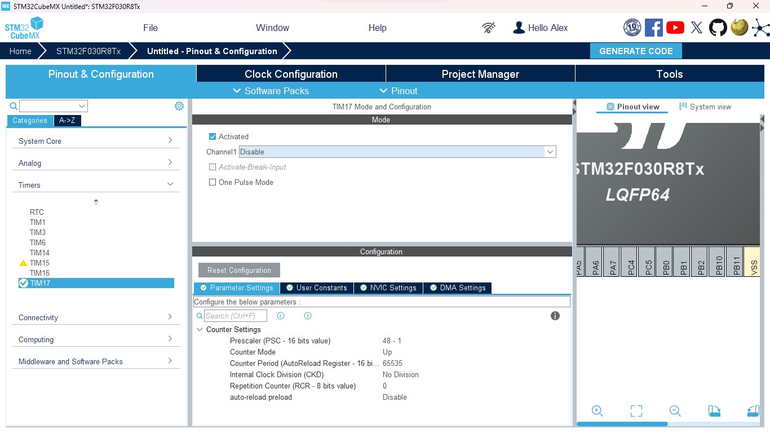
Task: Click the TIM15 warning icon
Action: (23, 263)
